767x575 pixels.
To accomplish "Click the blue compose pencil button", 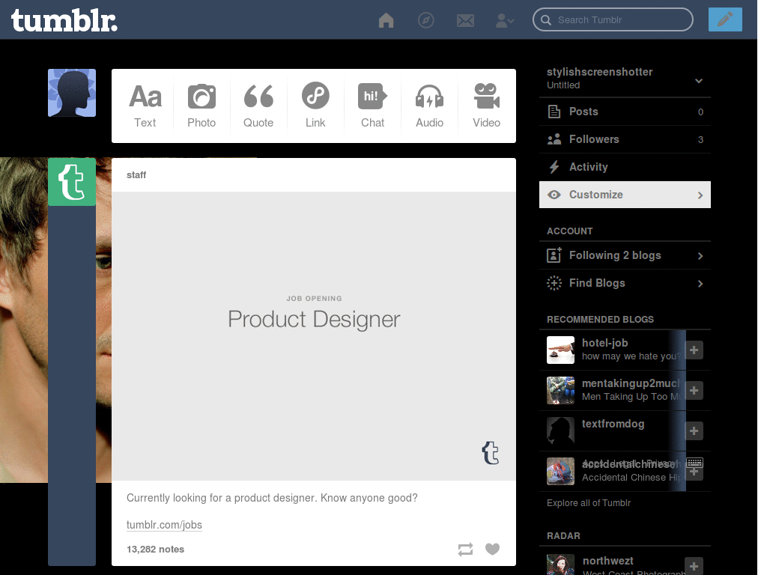I will click(724, 19).
